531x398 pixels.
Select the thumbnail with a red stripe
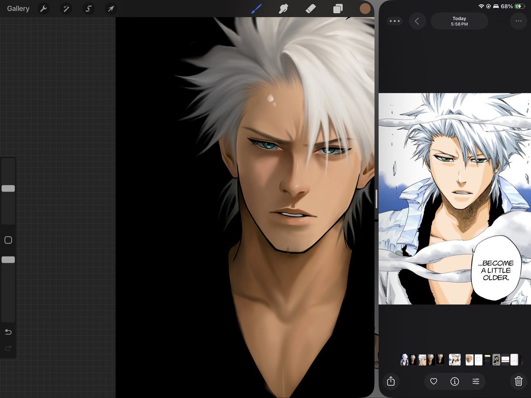click(x=505, y=360)
